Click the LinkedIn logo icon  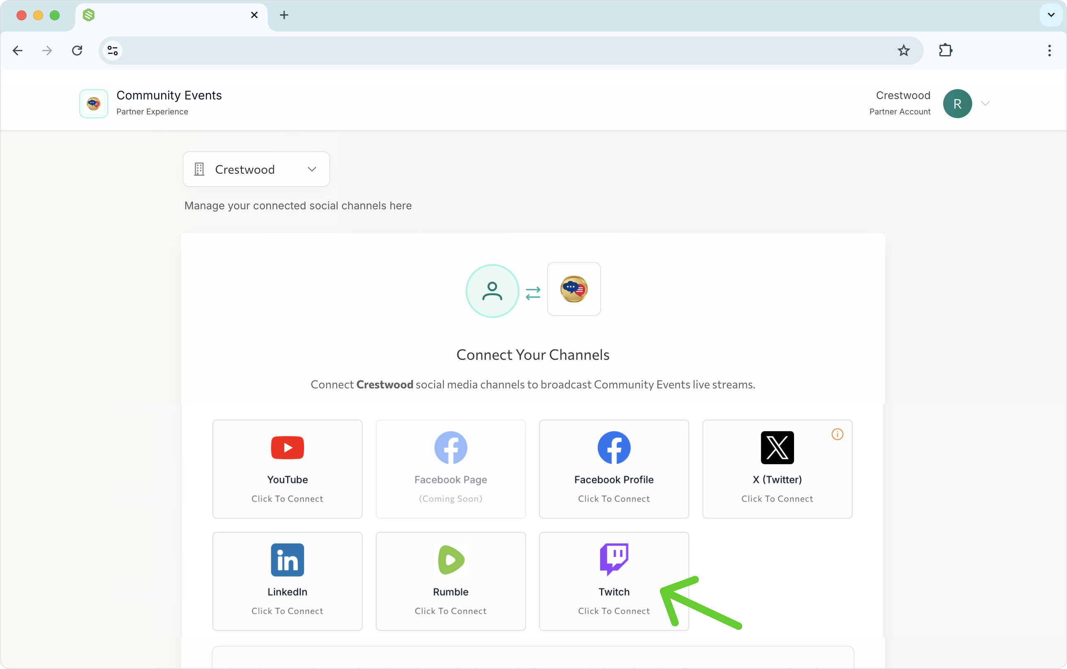287,560
